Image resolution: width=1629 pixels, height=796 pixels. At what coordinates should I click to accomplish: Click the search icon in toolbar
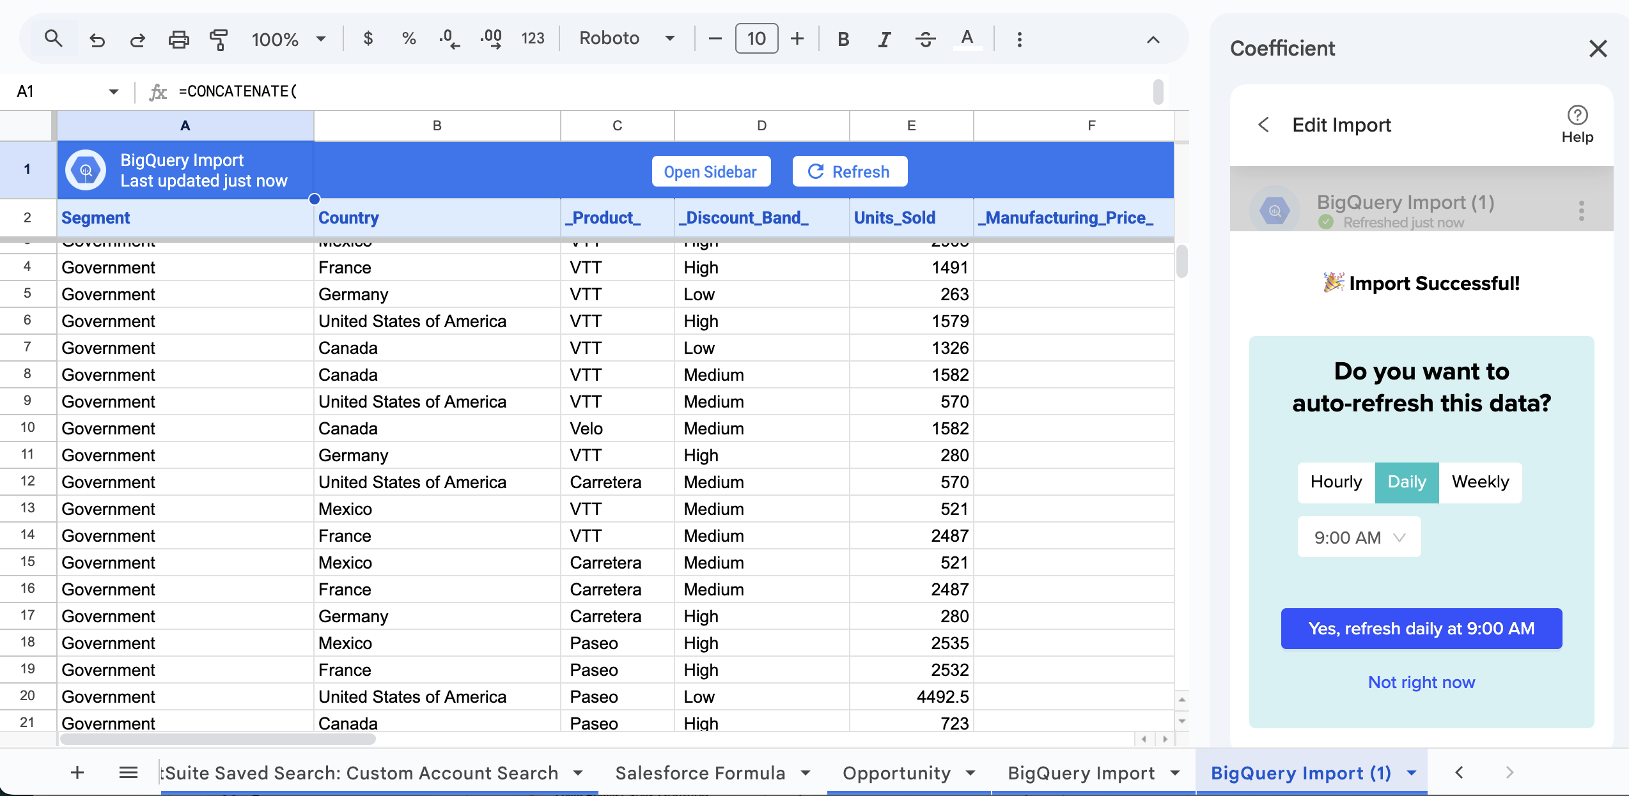coord(53,39)
